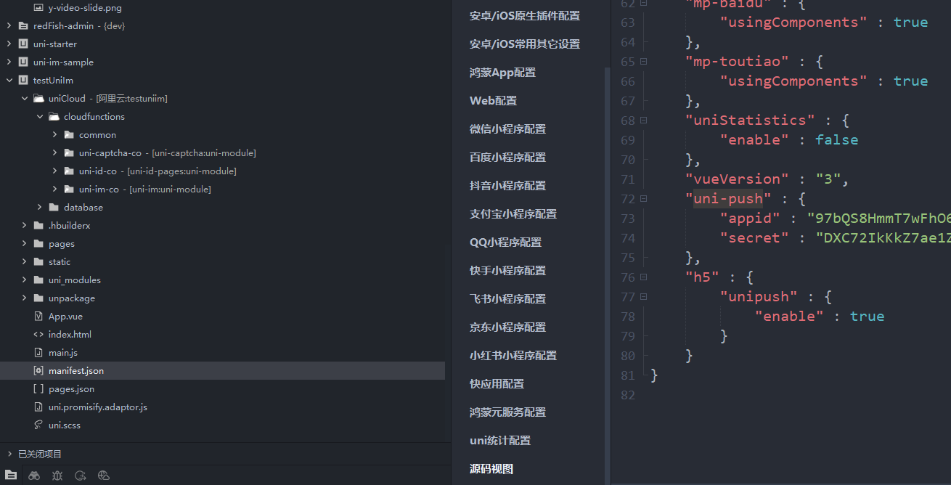Open 鸿蒙App配置 tab

502,72
